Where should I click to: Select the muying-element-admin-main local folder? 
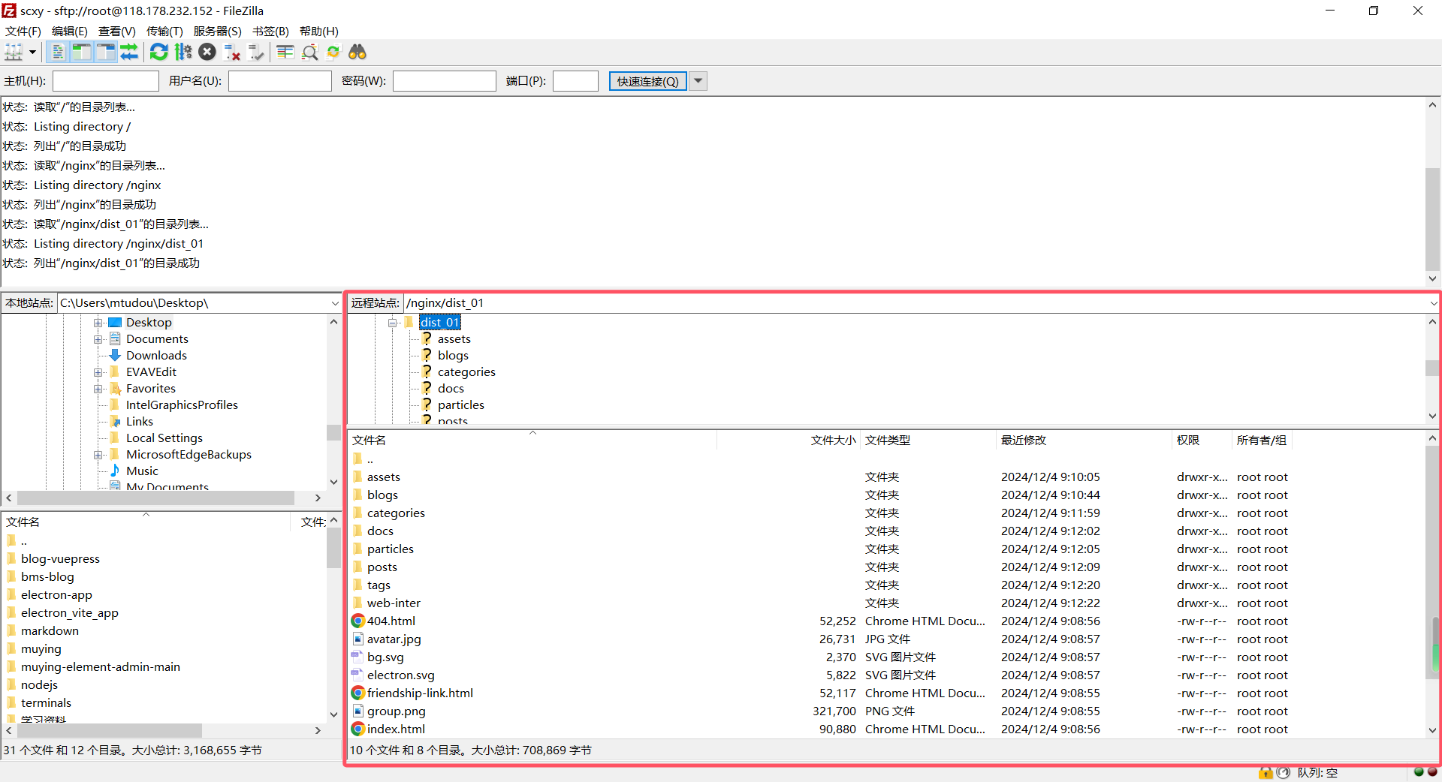click(101, 666)
